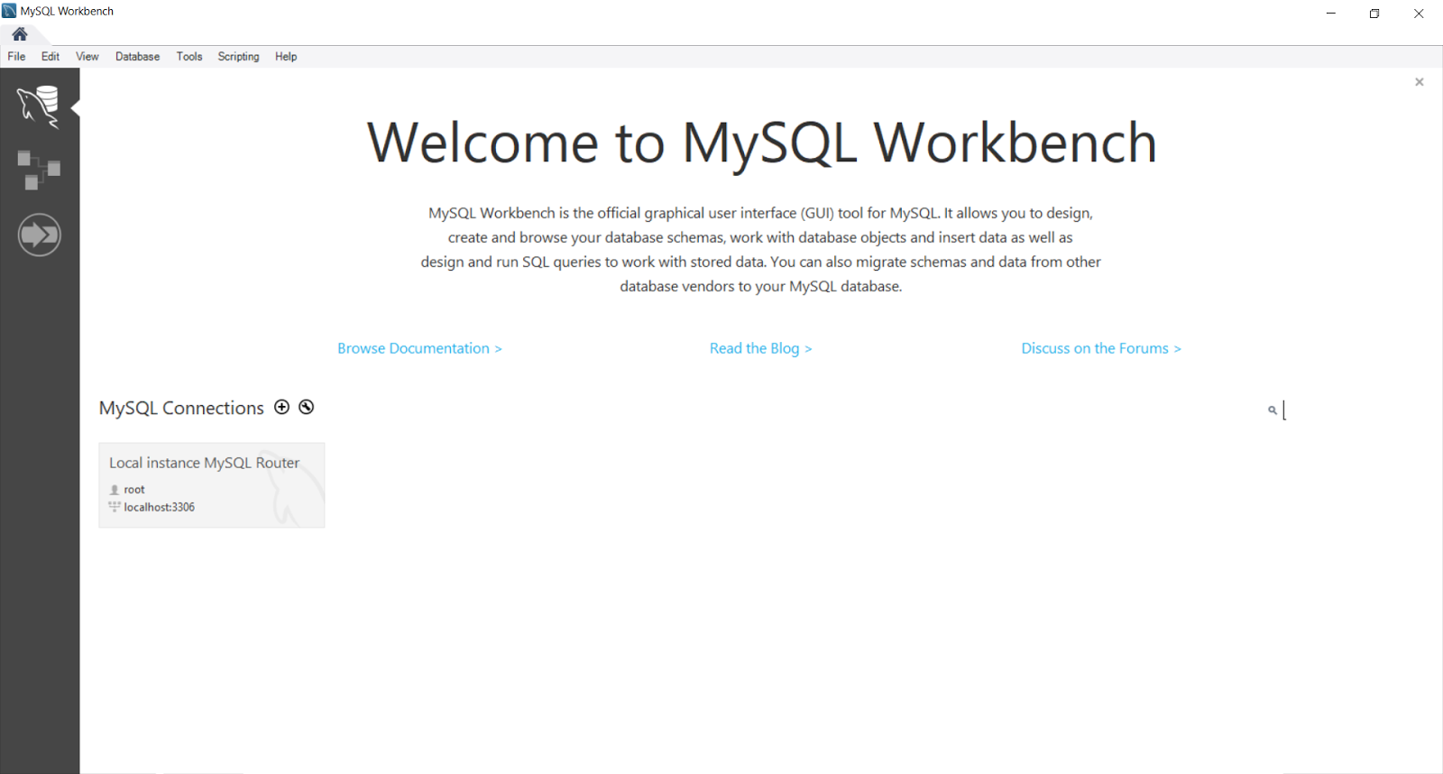Click the MySQL Connections heading
1443x774 pixels.
click(181, 408)
